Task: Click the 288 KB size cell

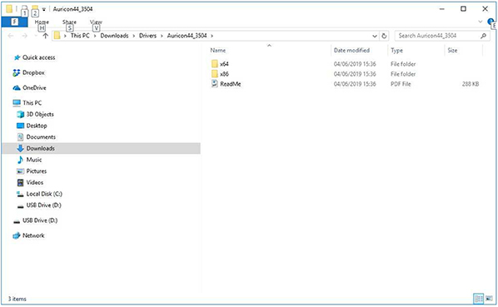Action: 471,84
